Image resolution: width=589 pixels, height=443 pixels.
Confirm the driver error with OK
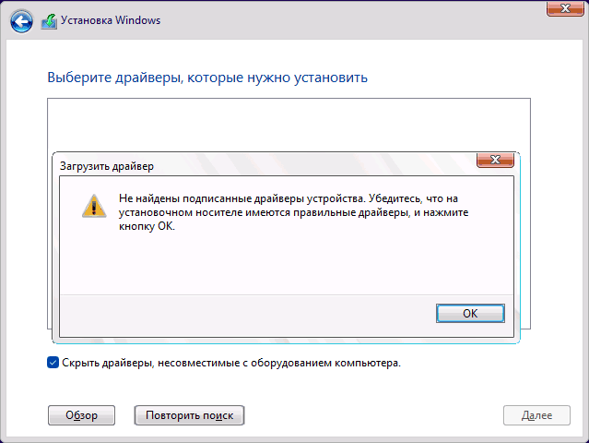[470, 313]
